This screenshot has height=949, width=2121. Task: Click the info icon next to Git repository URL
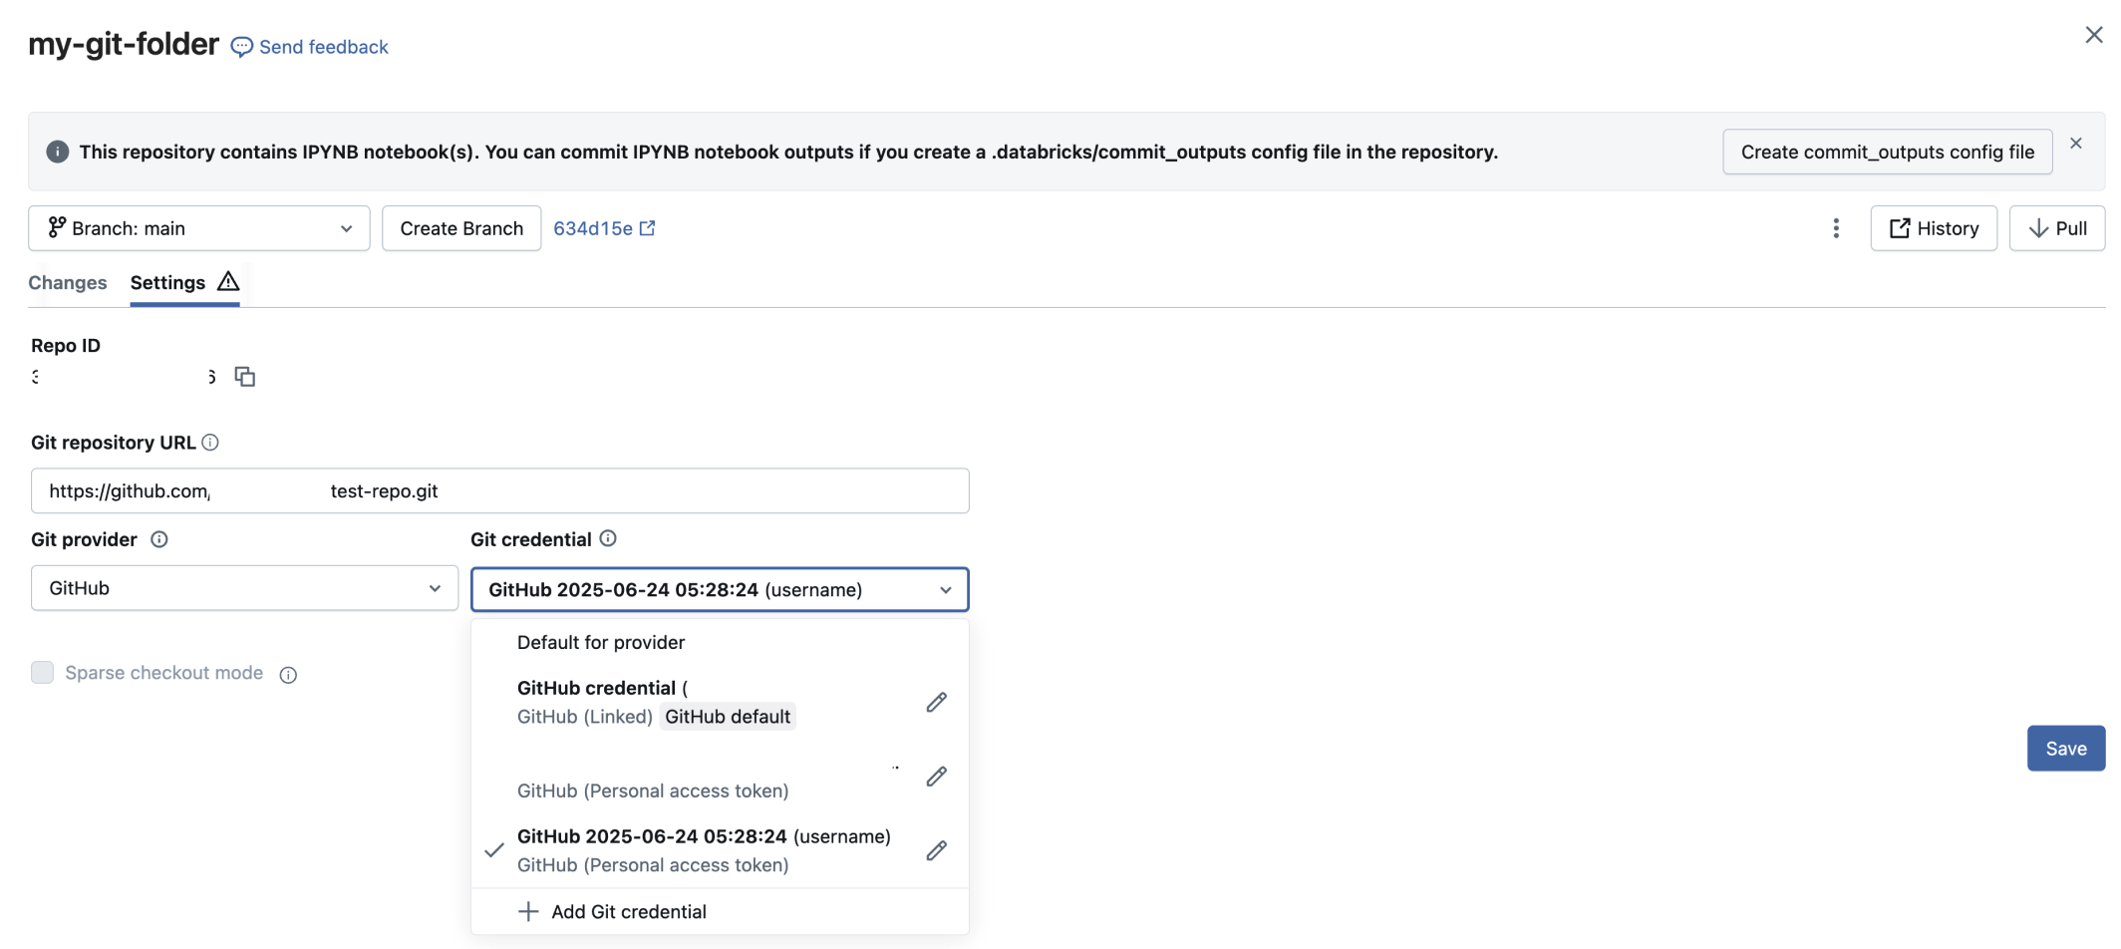tap(210, 443)
